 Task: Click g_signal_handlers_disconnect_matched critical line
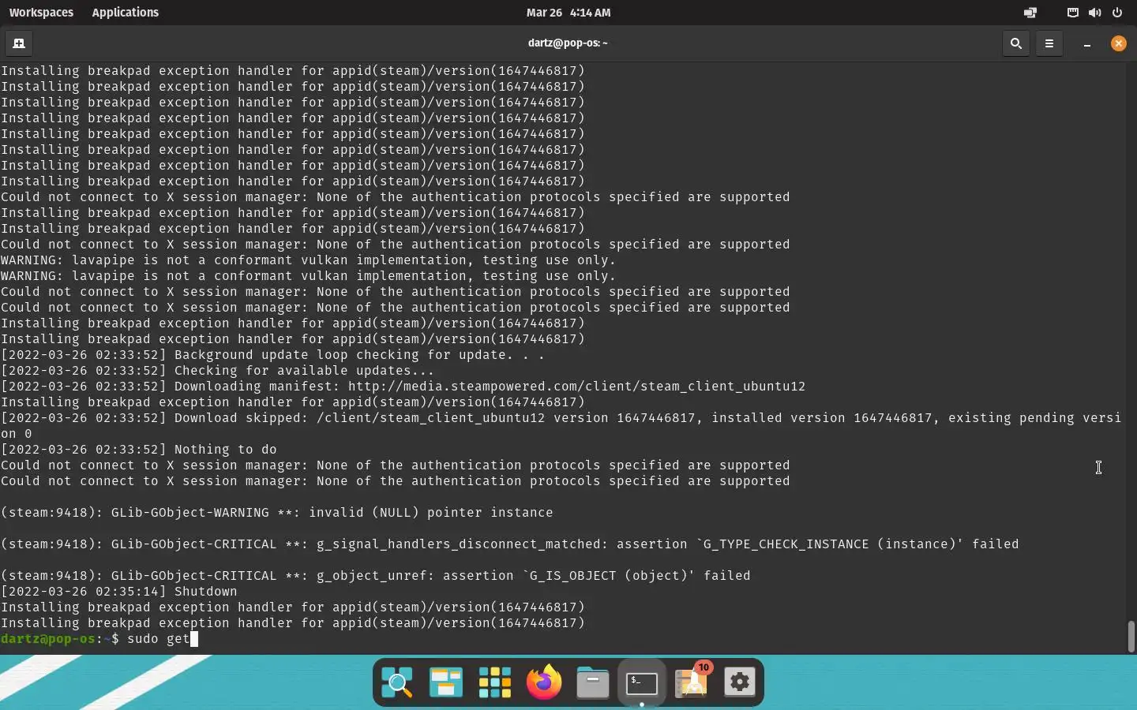coord(509,544)
